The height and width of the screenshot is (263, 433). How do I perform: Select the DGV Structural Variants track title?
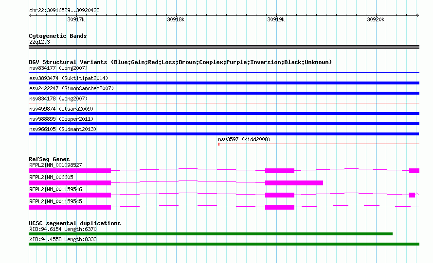tap(180, 62)
